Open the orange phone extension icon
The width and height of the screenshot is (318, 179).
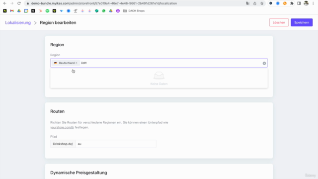tap(285, 3)
